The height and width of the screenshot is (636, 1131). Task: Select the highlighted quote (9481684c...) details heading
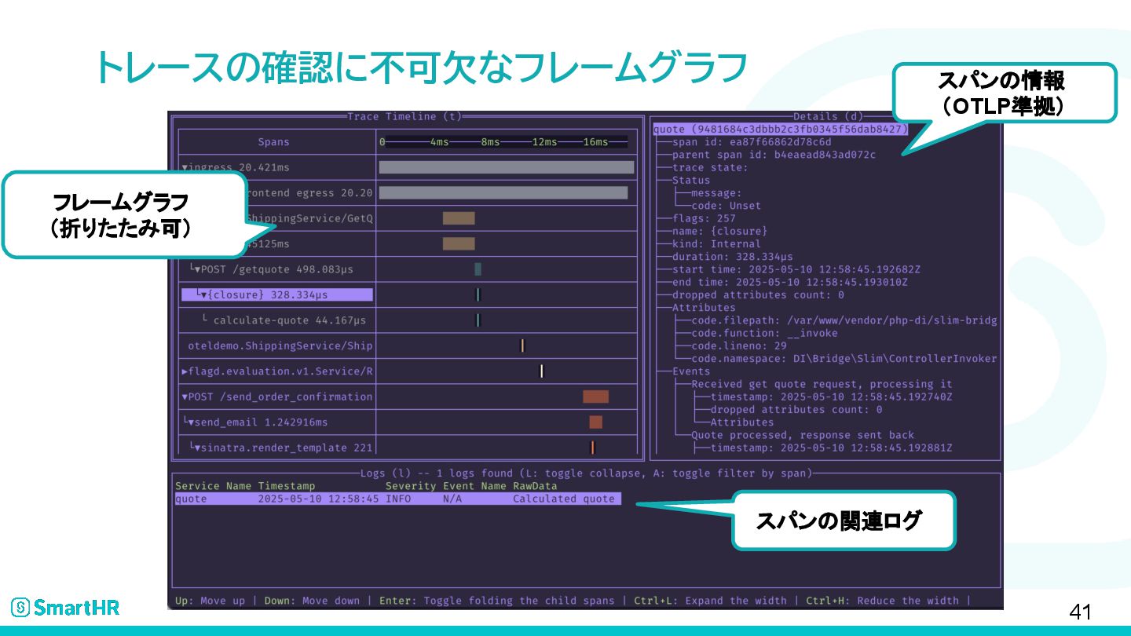tap(780, 129)
